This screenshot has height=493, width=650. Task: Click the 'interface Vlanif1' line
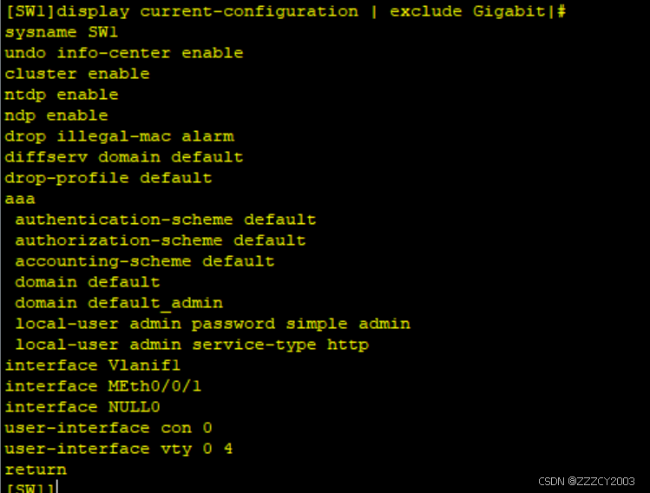tap(92, 365)
